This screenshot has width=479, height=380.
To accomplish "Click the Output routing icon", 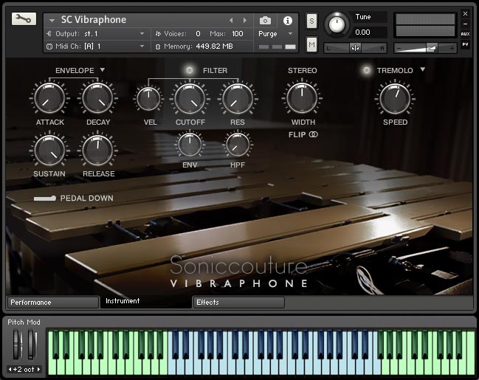I will coord(49,34).
